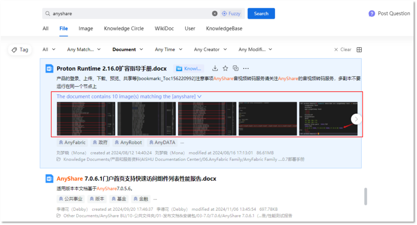Image resolution: width=417 pixels, height=225 pixels.
Task: Open Proton Runtime 2.16.0 document title
Action: pos(112,69)
